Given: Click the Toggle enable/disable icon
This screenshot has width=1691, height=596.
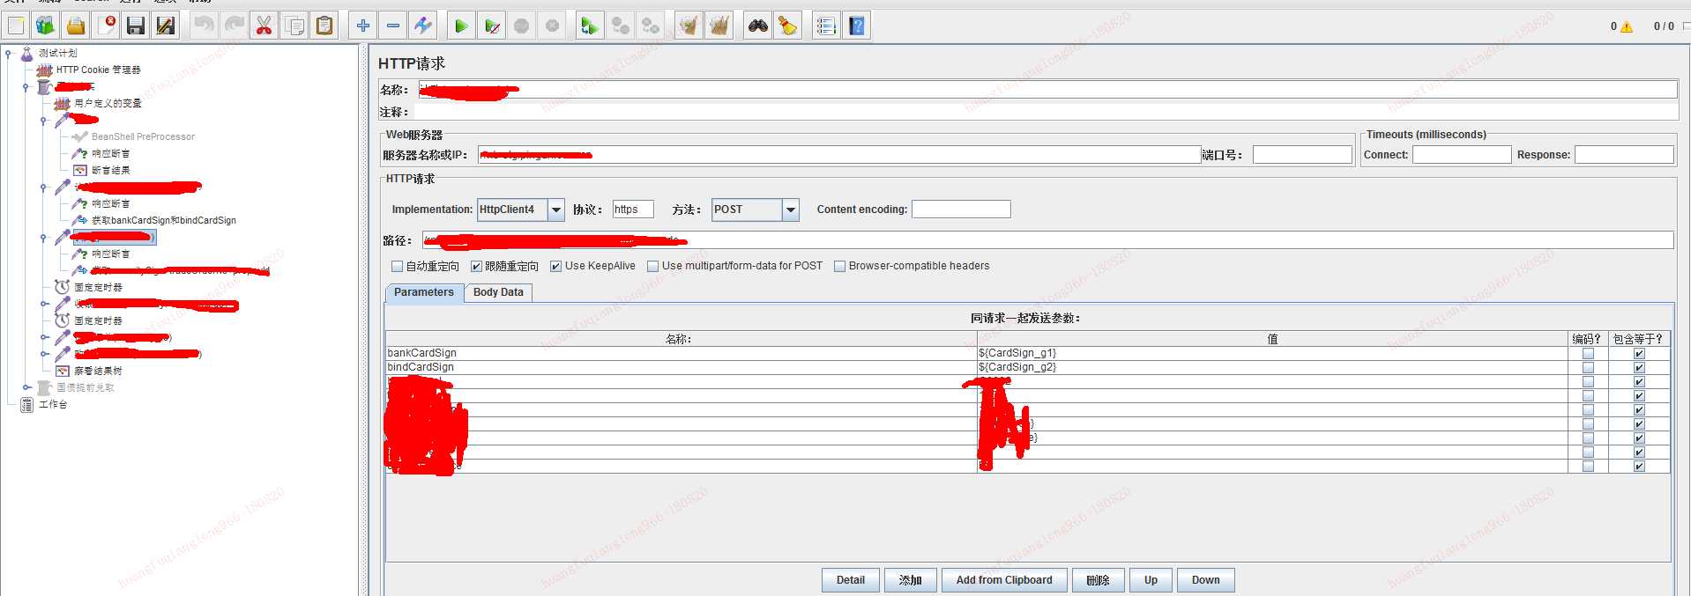Looking at the screenshot, I should coord(423,26).
